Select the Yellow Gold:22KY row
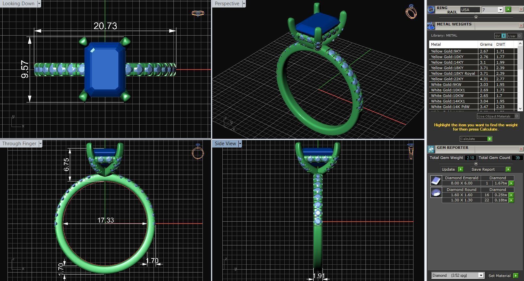This screenshot has width=524, height=281. tap(473, 79)
